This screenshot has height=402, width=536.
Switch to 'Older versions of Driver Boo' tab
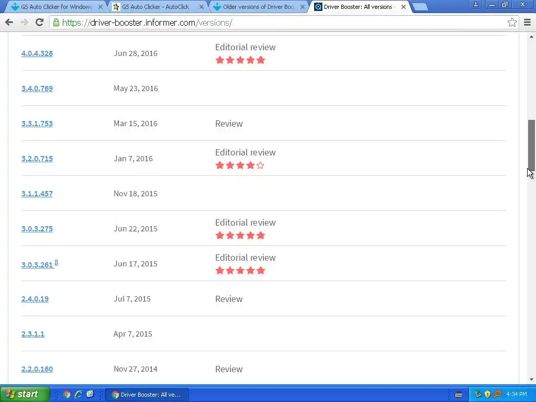tap(258, 7)
